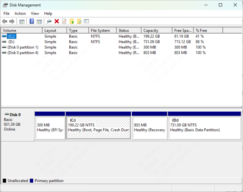Viewport: 243px width, 192px height.
Task: Open the File menu
Action: coord(6,13)
